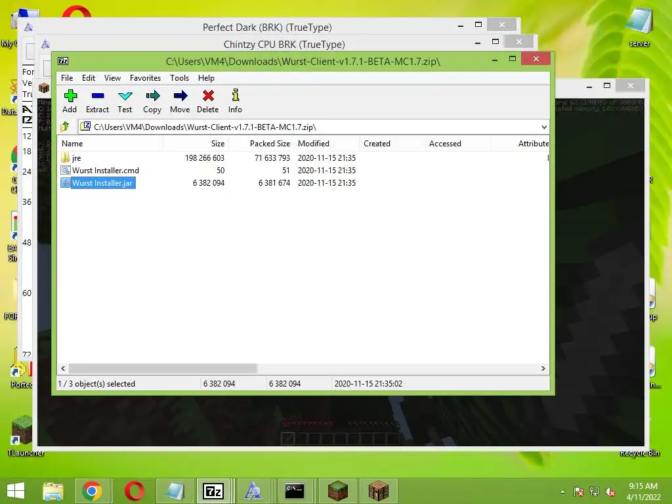Sort list by Created column
This screenshot has height=504, width=672.
pos(392,144)
